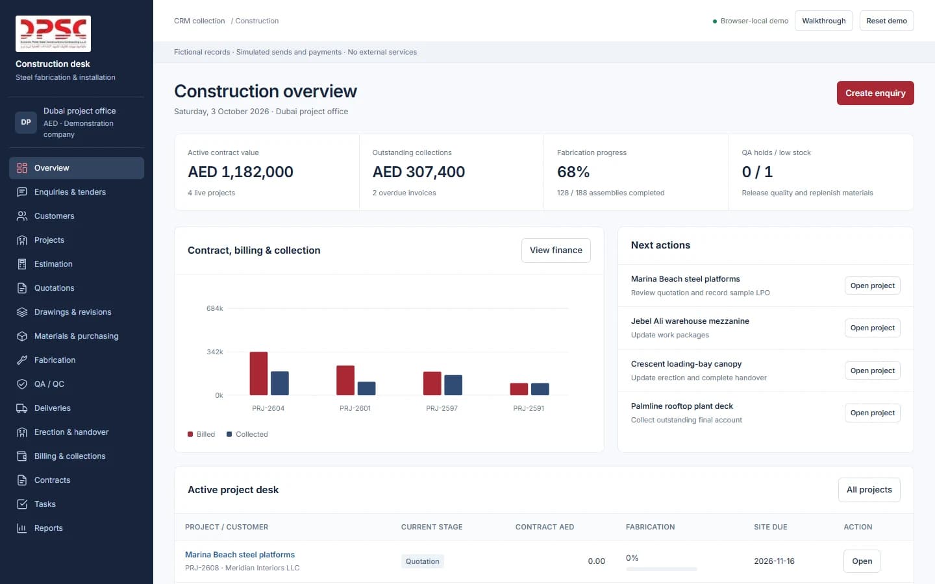The height and width of the screenshot is (584, 935).
Task: Click the Materials & purchasing box icon
Action: click(22, 336)
